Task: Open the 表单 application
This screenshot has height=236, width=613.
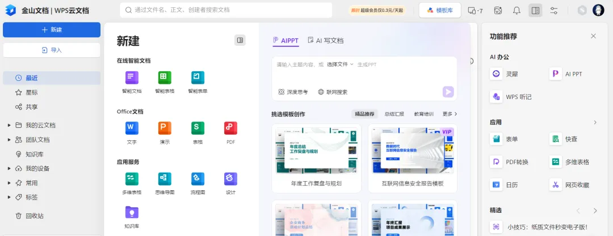Action: 505,139
